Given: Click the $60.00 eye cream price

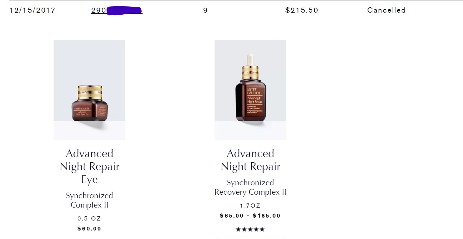Looking at the screenshot, I should coord(89,228).
